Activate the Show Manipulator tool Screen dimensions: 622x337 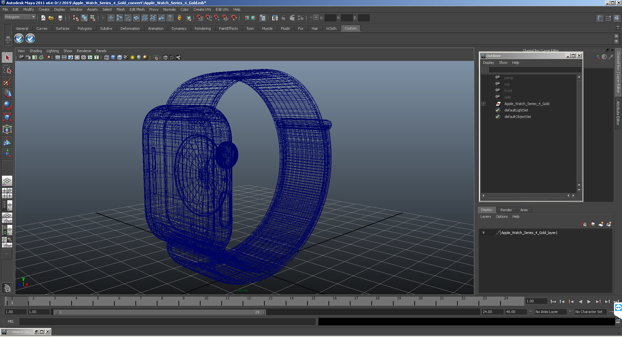[7, 153]
